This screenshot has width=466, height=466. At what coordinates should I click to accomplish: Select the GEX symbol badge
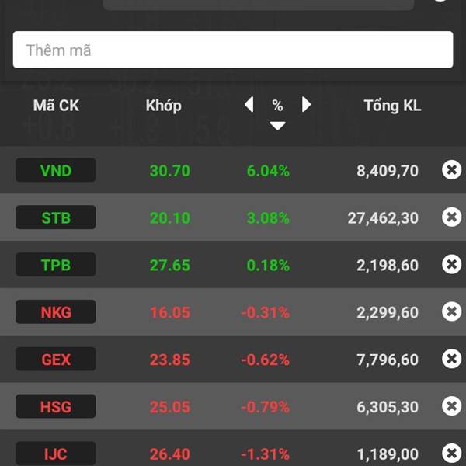coord(56,359)
